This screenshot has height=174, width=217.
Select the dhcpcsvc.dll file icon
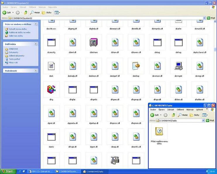[x=115, y=113]
